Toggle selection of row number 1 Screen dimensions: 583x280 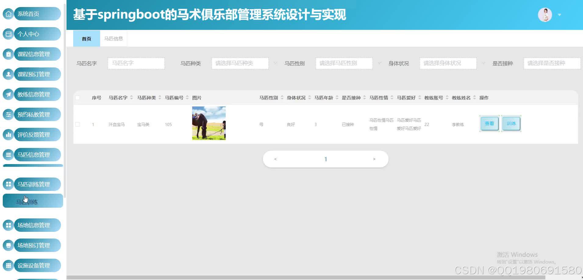pyautogui.click(x=77, y=124)
